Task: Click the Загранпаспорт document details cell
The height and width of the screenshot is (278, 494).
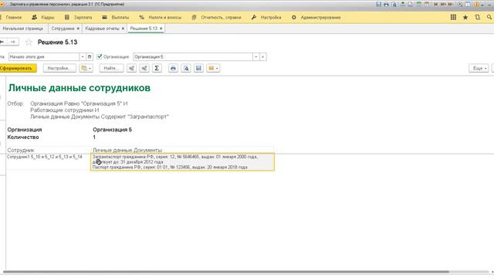Action: coord(182,162)
